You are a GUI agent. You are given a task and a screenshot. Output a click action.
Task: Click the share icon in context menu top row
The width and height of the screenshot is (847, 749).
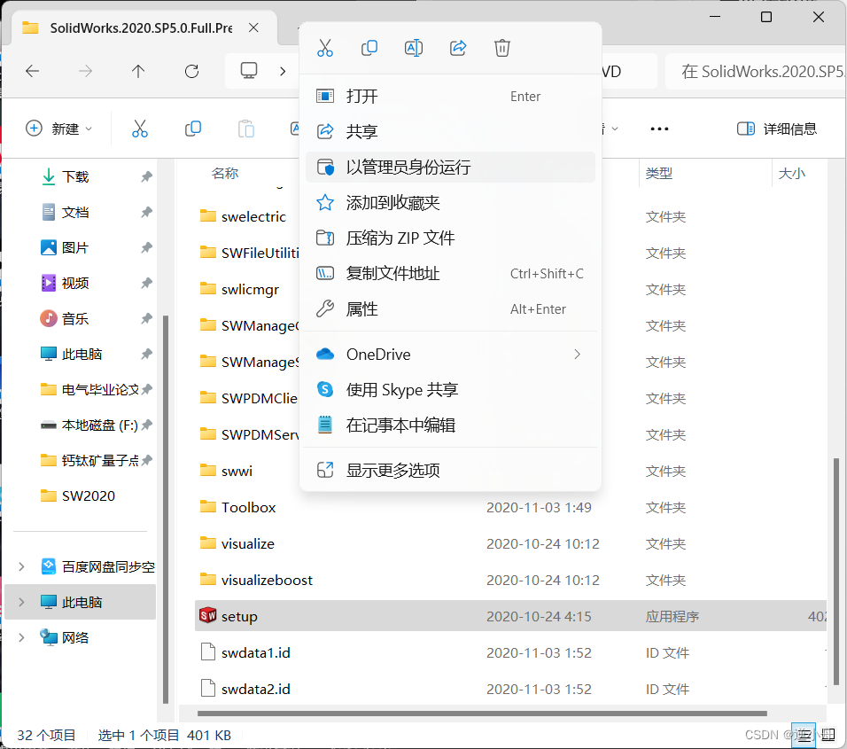tap(458, 48)
